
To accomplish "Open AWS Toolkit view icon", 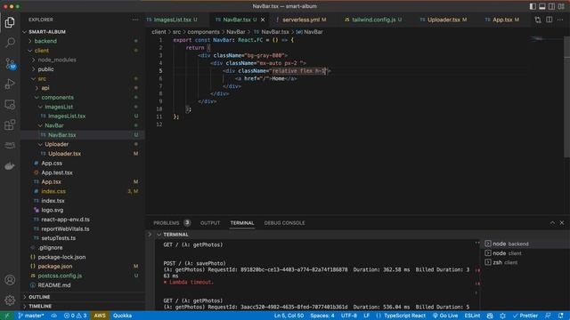I will [x=10, y=145].
